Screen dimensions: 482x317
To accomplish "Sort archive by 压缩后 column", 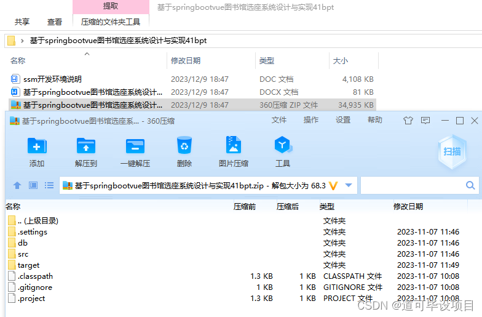I will pos(288,207).
